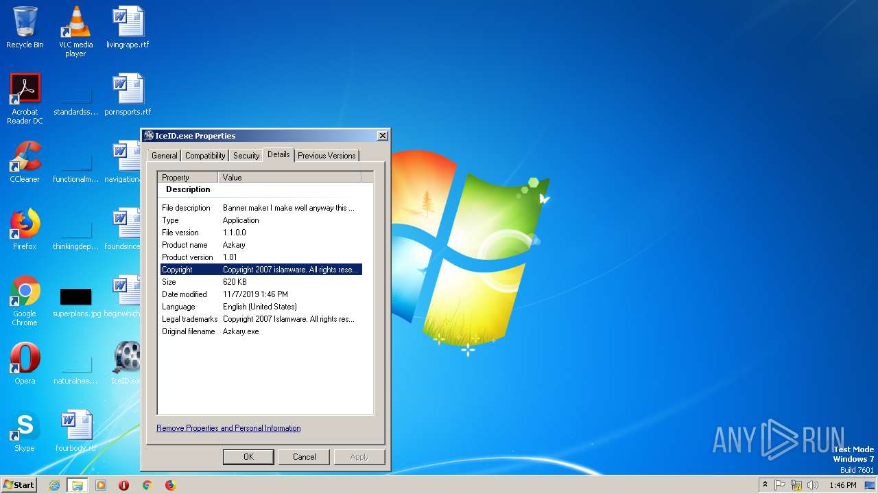Viewport: 878px width, 494px height.
Task: Launch Google Chrome desktop shortcut
Action: 25,301
